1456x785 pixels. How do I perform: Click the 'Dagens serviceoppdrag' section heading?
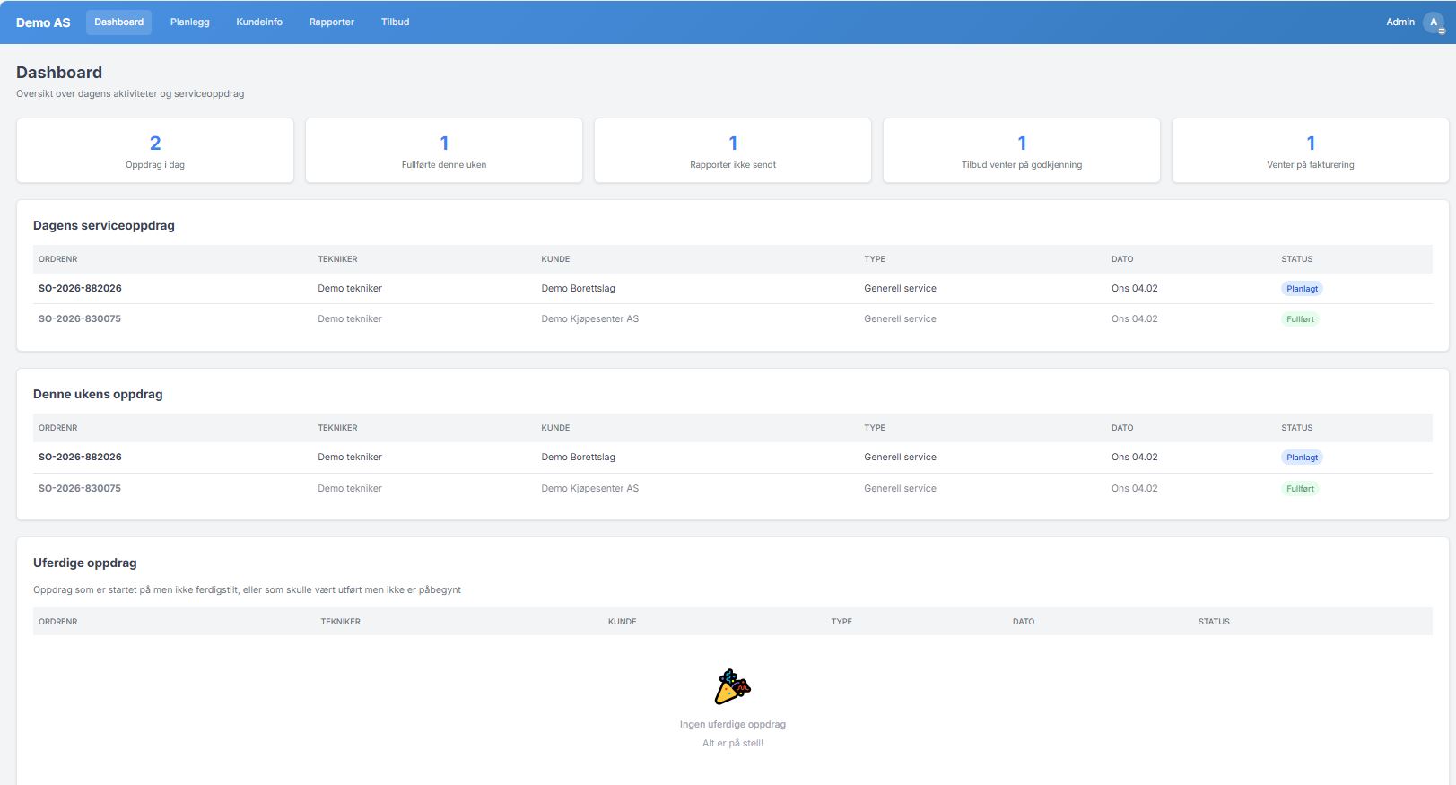coord(104,226)
